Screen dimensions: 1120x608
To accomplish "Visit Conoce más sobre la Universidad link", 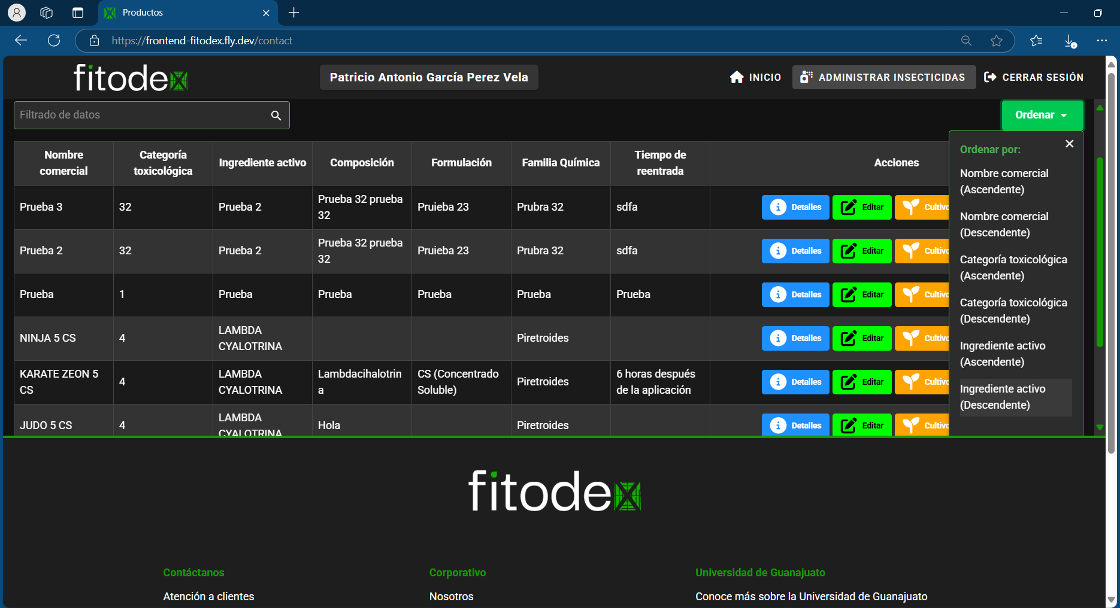I will pyautogui.click(x=812, y=597).
